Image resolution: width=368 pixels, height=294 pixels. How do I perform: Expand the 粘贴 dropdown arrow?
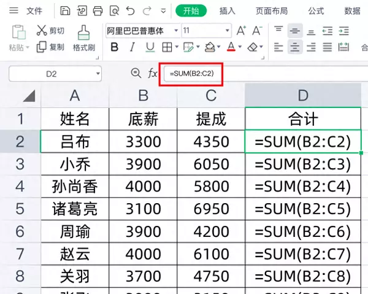(28, 47)
